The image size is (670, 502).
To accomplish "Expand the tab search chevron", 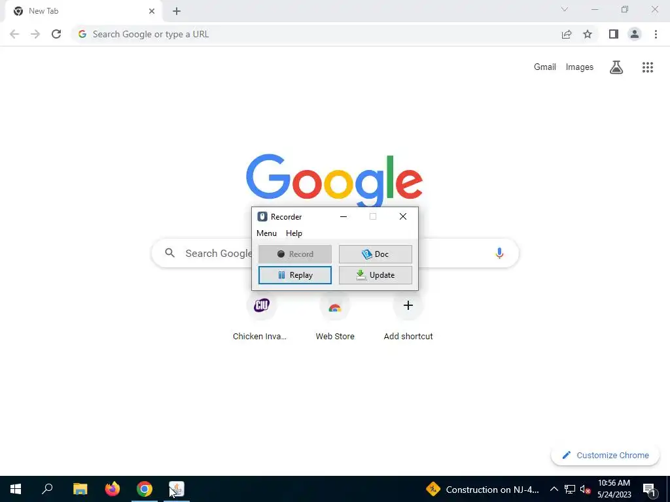I will (x=565, y=9).
